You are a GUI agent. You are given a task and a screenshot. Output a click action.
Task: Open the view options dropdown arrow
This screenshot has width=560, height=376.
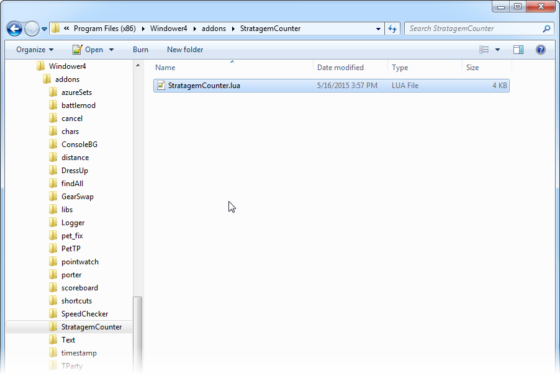click(x=497, y=50)
